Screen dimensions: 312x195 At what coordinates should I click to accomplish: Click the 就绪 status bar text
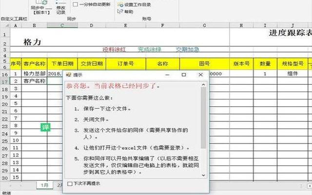[6, 193]
